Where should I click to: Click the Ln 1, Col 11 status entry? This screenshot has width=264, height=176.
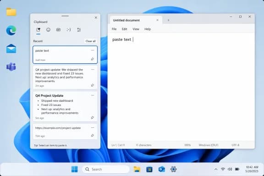coord(118,145)
